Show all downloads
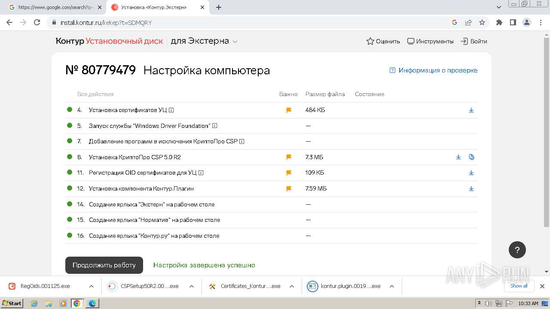The height and width of the screenshot is (309, 550). 519,286
